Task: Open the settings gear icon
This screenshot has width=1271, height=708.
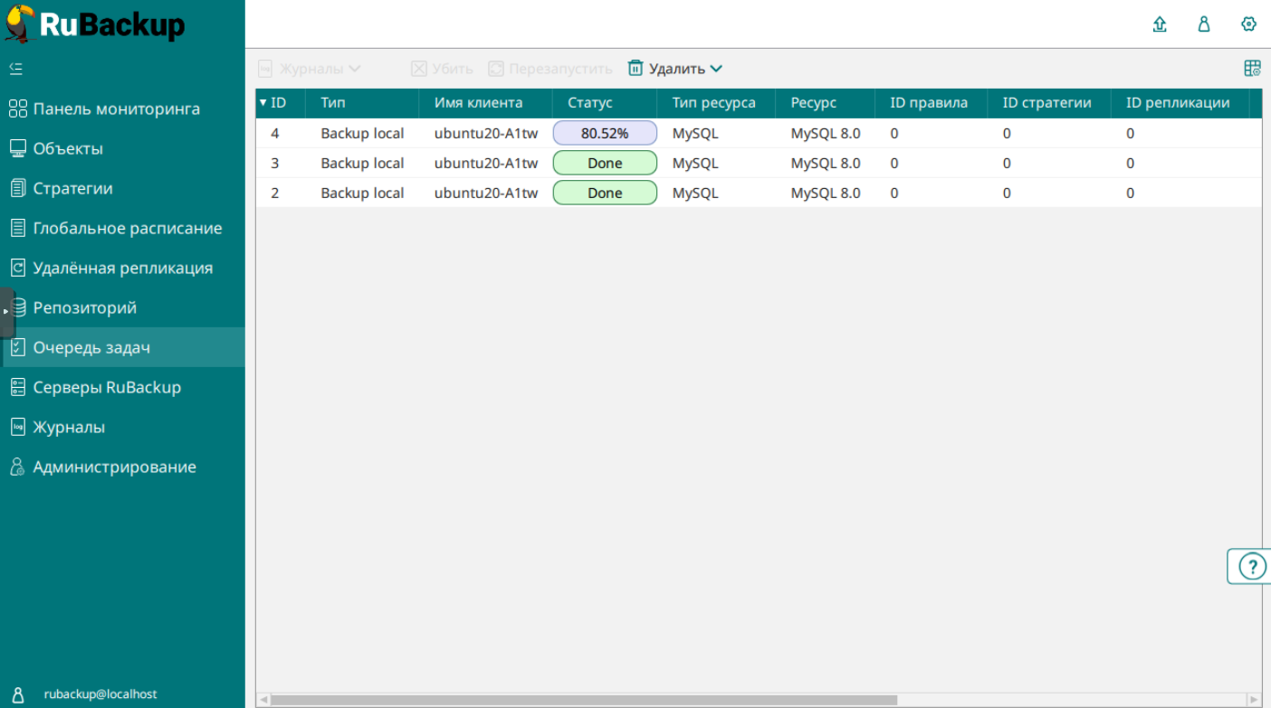Action: (1248, 24)
